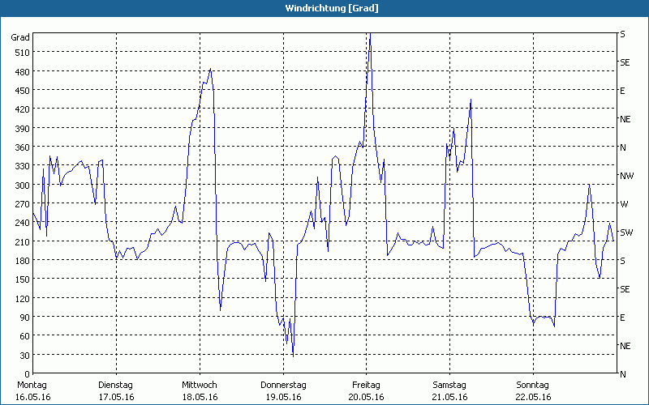Select the 480 value on left axis
This screenshot has width=649, height=405.
click(23, 71)
